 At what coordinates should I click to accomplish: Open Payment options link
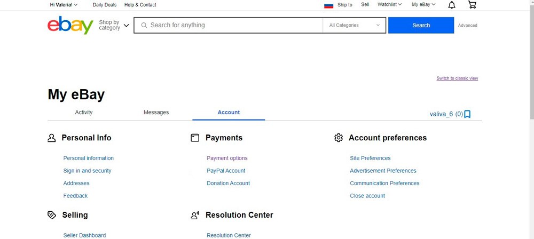pyautogui.click(x=227, y=158)
